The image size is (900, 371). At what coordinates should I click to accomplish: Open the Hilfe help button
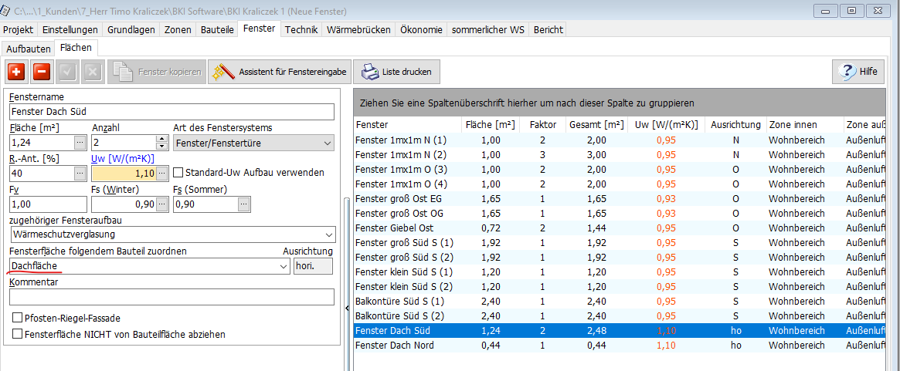coord(858,72)
